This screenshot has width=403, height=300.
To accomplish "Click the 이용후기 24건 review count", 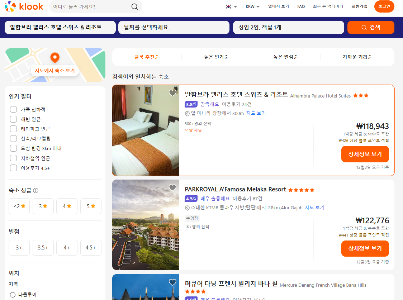I will [x=237, y=104].
